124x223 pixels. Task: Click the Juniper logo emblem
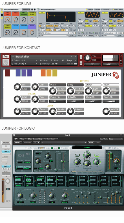click(116, 75)
